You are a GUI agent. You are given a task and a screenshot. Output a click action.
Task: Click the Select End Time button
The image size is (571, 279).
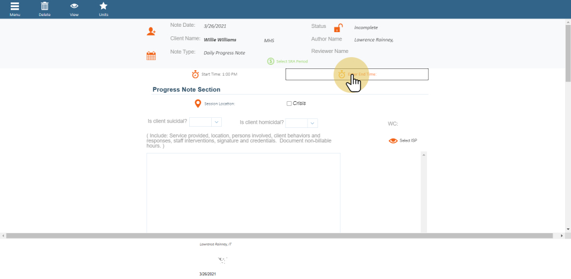point(357,74)
